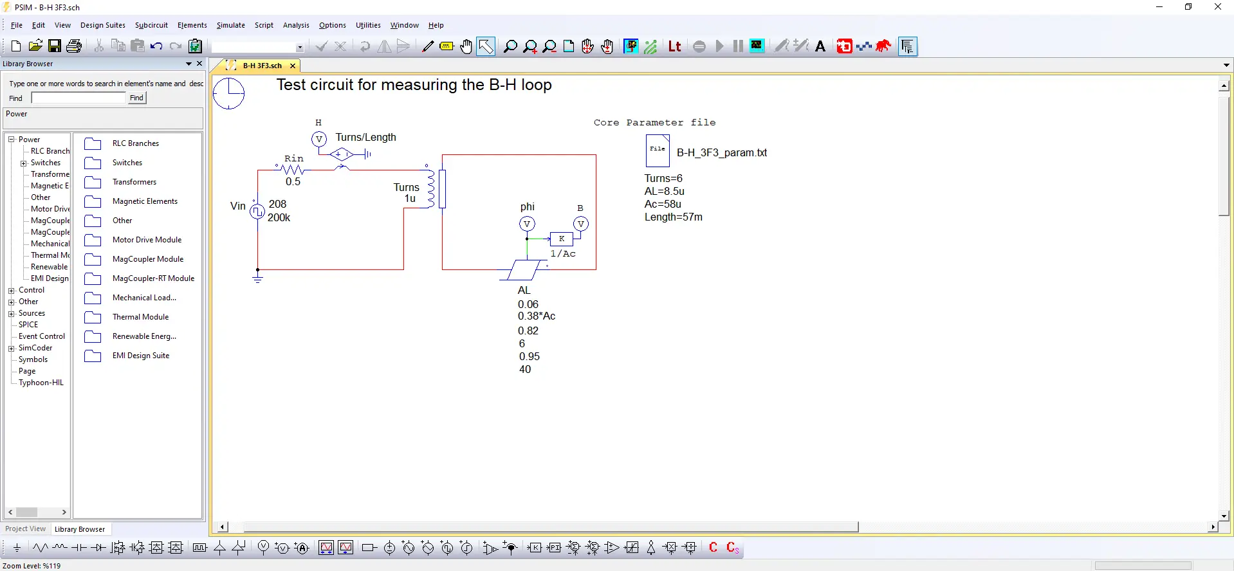Image resolution: width=1234 pixels, height=571 pixels.
Task: Click the red C block icon
Action: (x=713, y=548)
